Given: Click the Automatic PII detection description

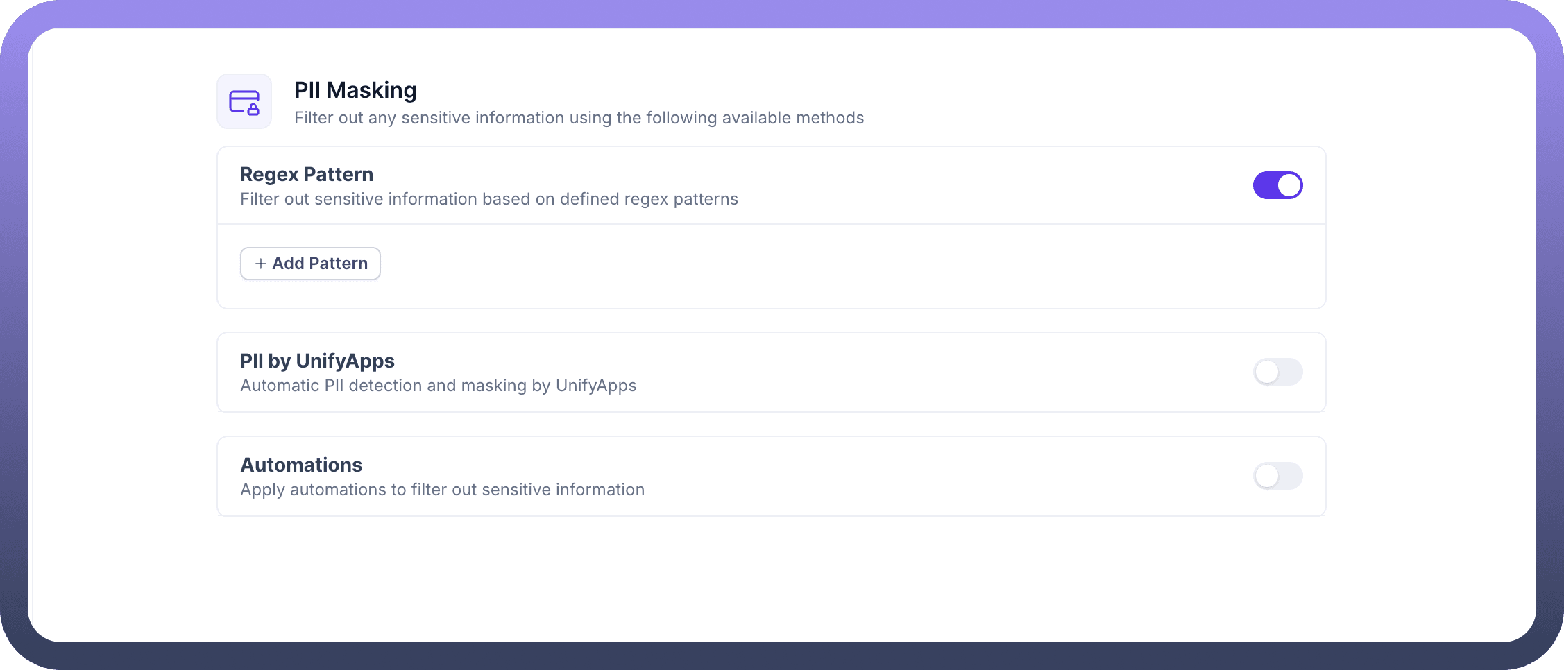Looking at the screenshot, I should click(x=438, y=386).
